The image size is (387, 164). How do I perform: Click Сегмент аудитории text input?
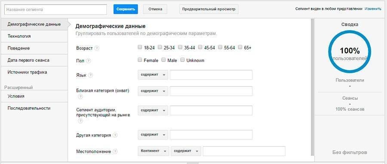pyautogui.click(x=211, y=110)
